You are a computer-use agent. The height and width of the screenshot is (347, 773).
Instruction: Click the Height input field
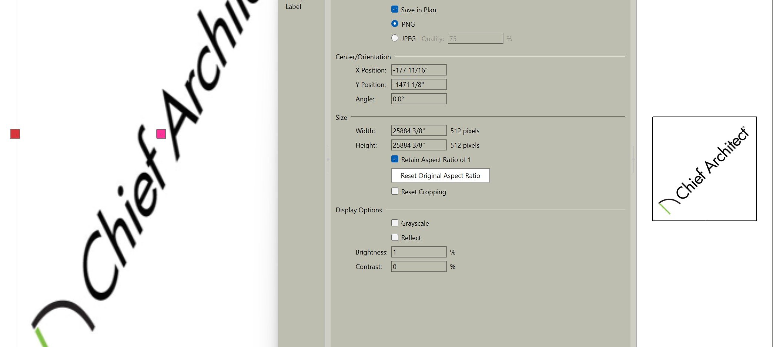419,145
